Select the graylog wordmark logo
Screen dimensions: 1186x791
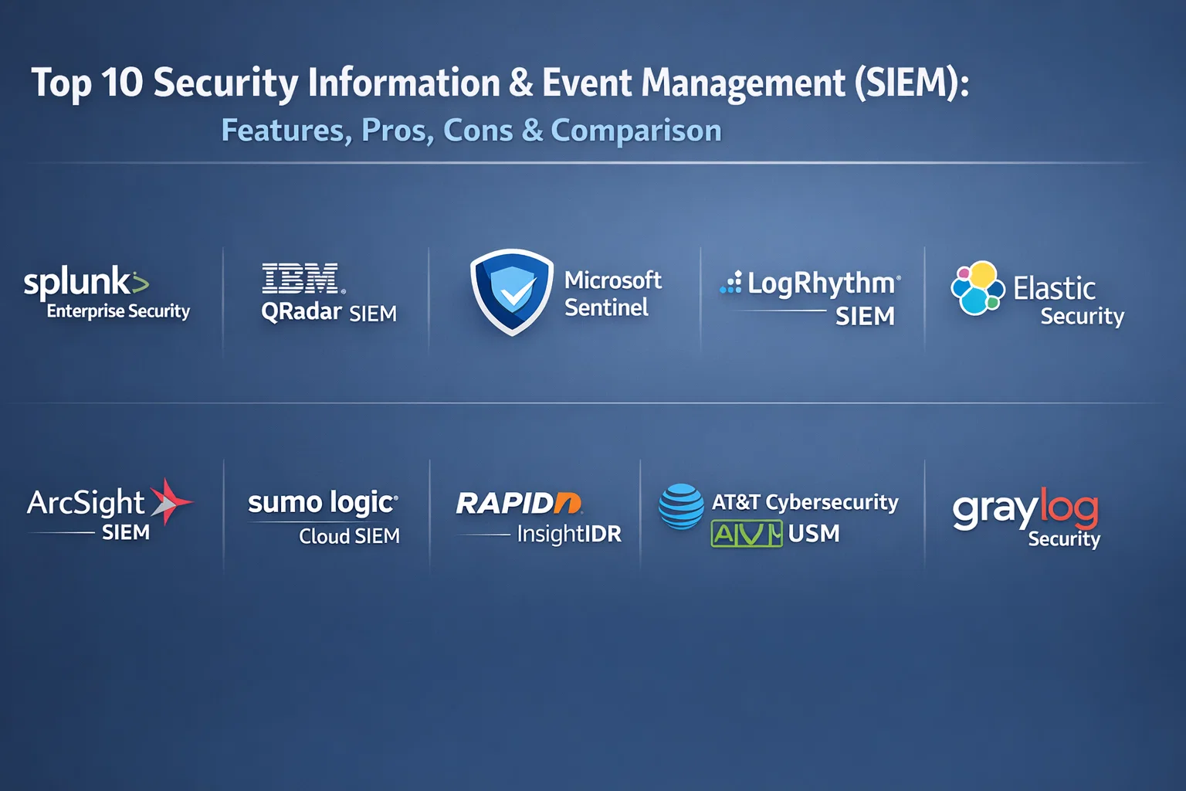point(1025,508)
